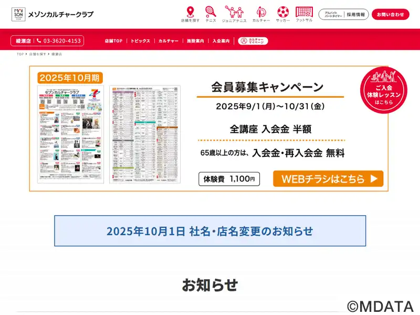Click the Maison Culture Club logo

[52, 14]
